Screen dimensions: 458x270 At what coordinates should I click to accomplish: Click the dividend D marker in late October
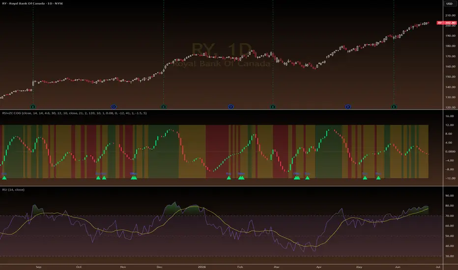114,107
